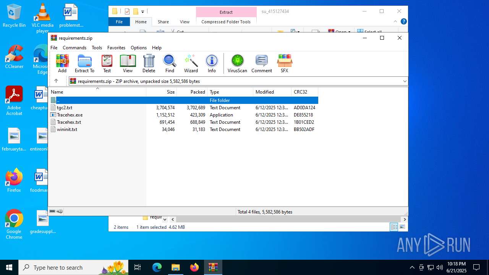Click the Windows Start button

coord(9,267)
